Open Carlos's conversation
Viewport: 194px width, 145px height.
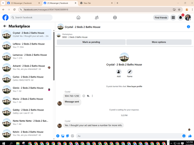(x=26, y=78)
